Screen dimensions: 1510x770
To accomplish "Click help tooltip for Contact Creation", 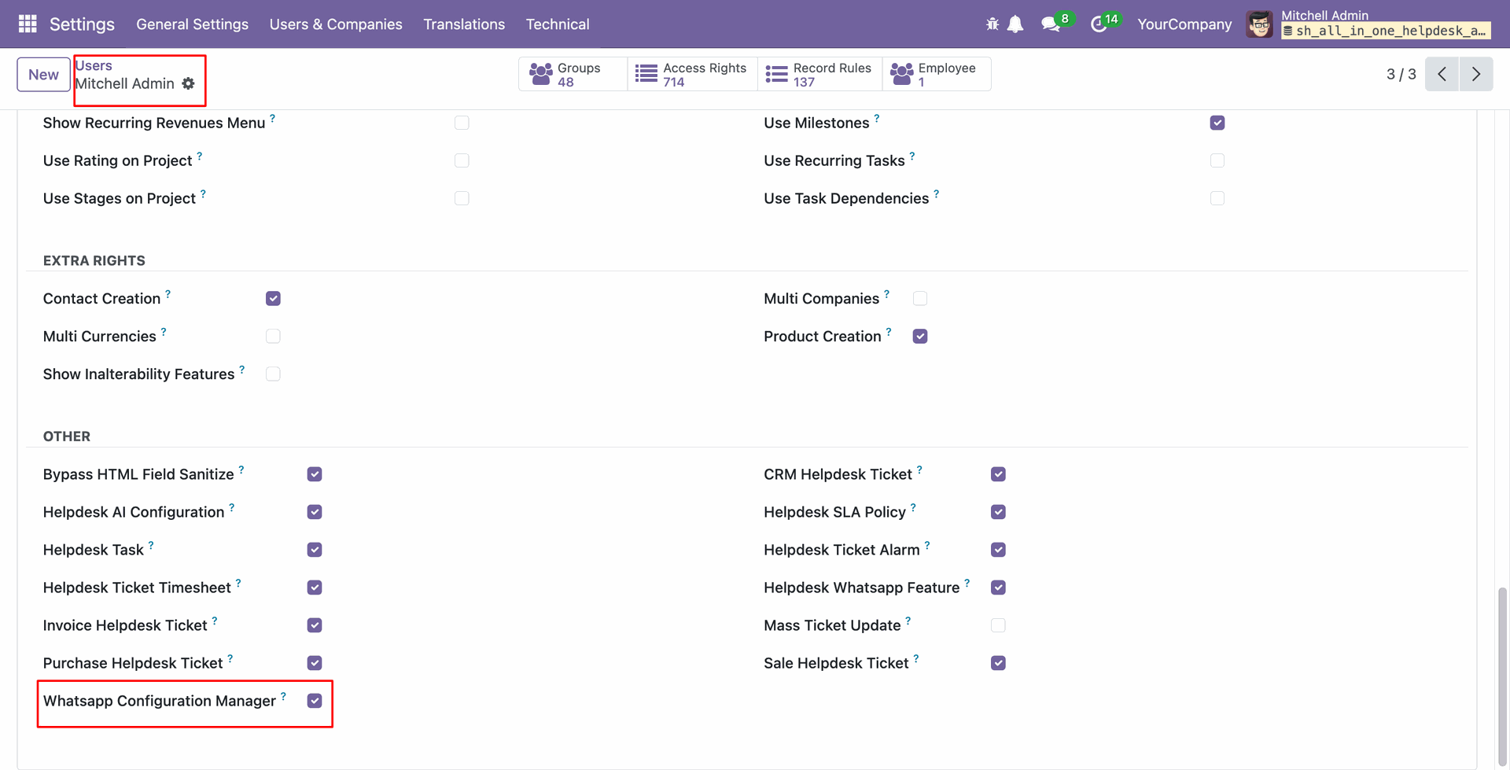I will [x=168, y=293].
